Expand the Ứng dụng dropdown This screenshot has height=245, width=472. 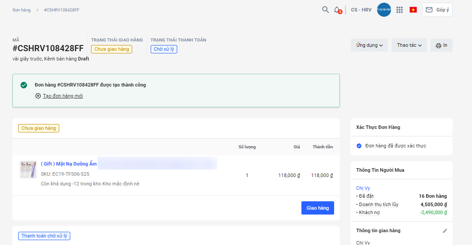tap(369, 45)
